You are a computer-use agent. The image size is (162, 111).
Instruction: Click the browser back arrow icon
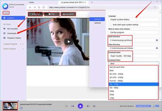coord(30,7)
